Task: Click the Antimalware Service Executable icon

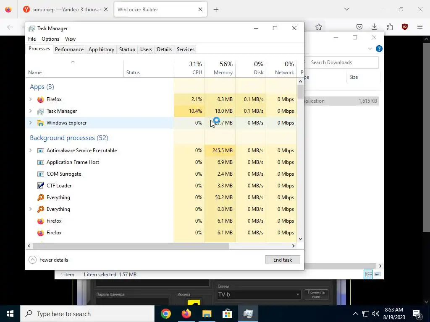Action: [x=41, y=151]
